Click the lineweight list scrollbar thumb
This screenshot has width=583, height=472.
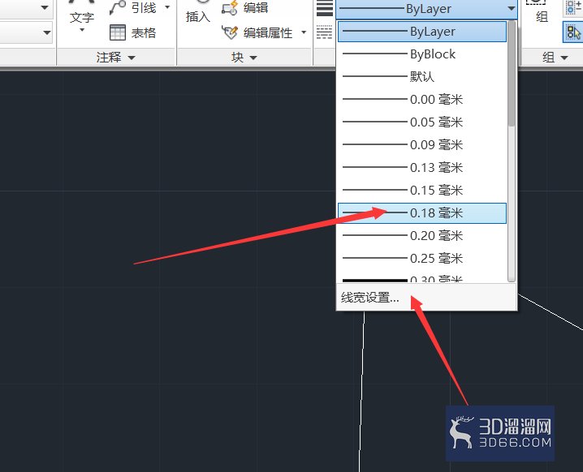pyautogui.click(x=512, y=74)
